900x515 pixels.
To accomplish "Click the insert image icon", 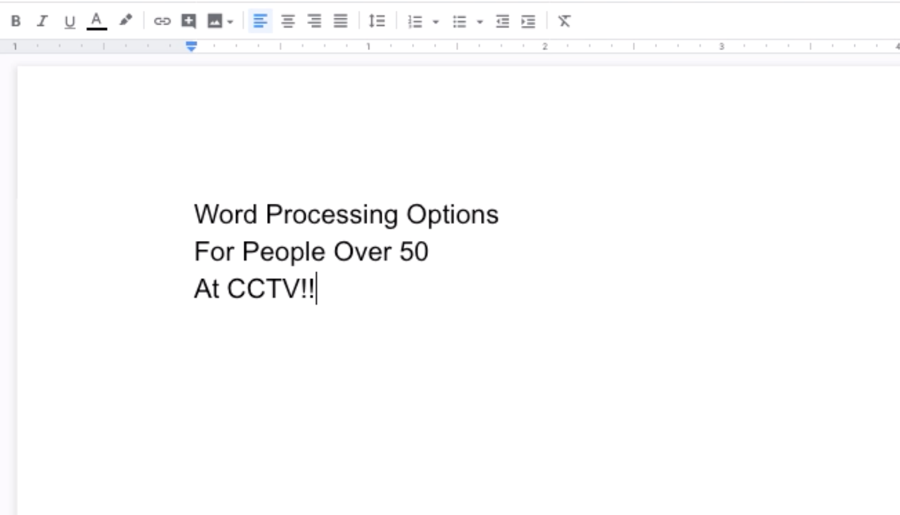I will pyautogui.click(x=215, y=22).
